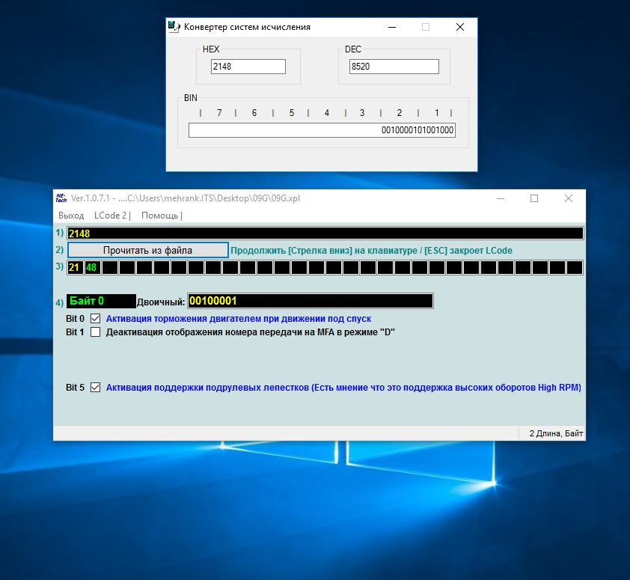Click the row 1 coding field showing 2148
This screenshot has width=630, height=580.
tap(325, 233)
